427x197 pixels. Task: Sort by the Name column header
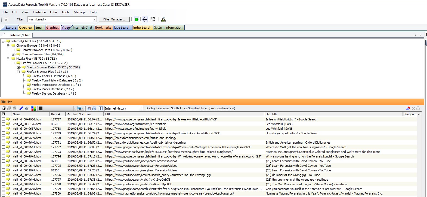[x=30, y=114]
